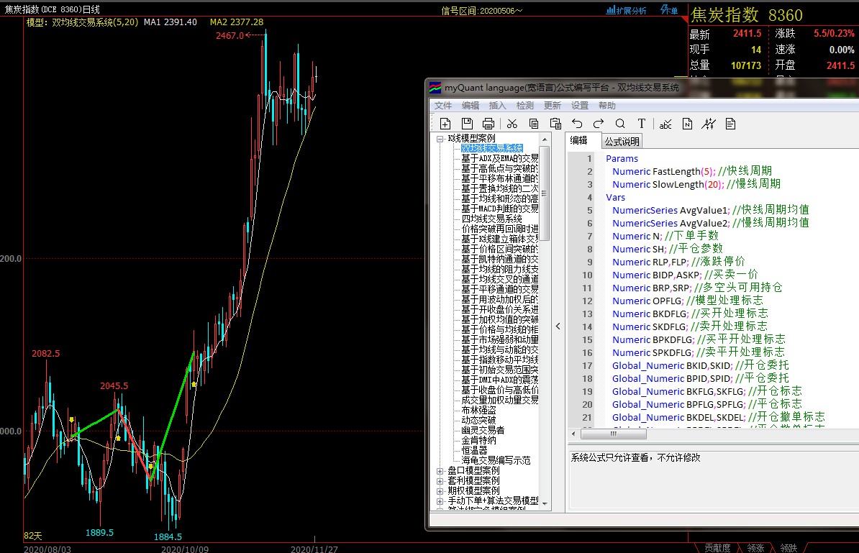Click the 扩展分析 button above the chart
859x553 pixels.
point(627,10)
